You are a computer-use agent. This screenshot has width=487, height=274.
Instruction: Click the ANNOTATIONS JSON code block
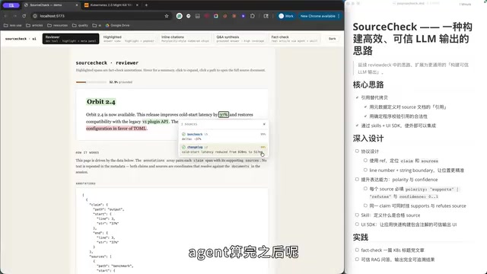coord(172,231)
